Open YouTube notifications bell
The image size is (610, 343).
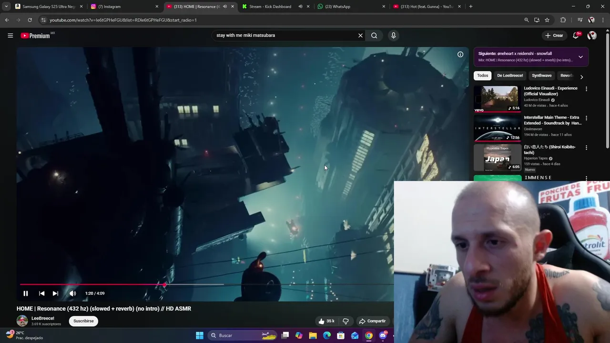click(576, 35)
